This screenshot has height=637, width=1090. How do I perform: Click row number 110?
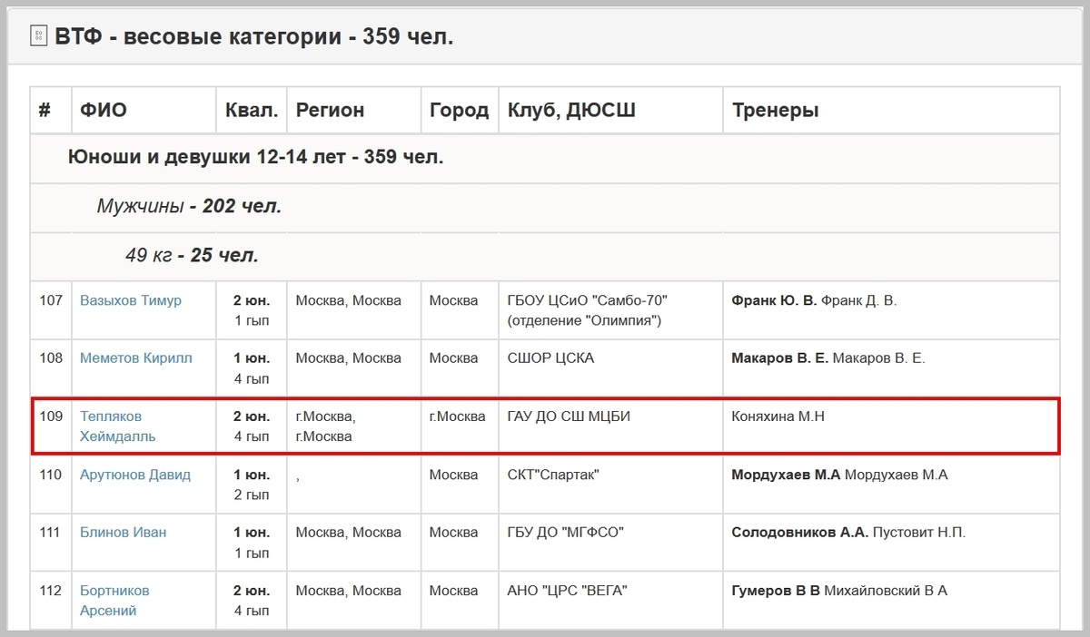[x=51, y=475]
